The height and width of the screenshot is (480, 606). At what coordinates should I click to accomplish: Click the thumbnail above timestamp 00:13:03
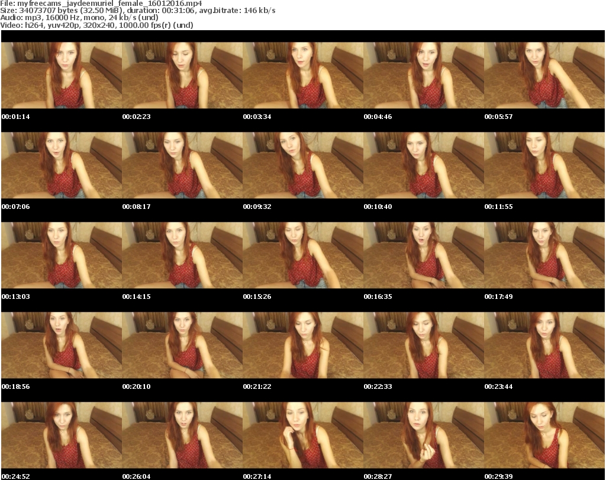tap(62, 255)
